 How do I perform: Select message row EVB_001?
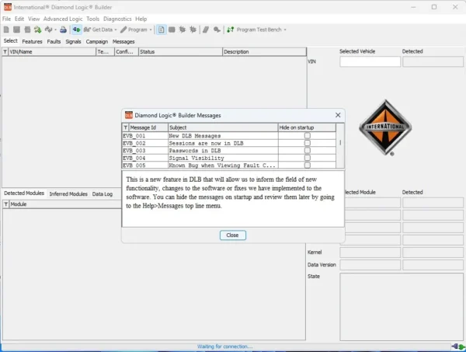coord(229,135)
